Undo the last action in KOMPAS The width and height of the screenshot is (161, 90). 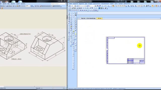click(95, 8)
